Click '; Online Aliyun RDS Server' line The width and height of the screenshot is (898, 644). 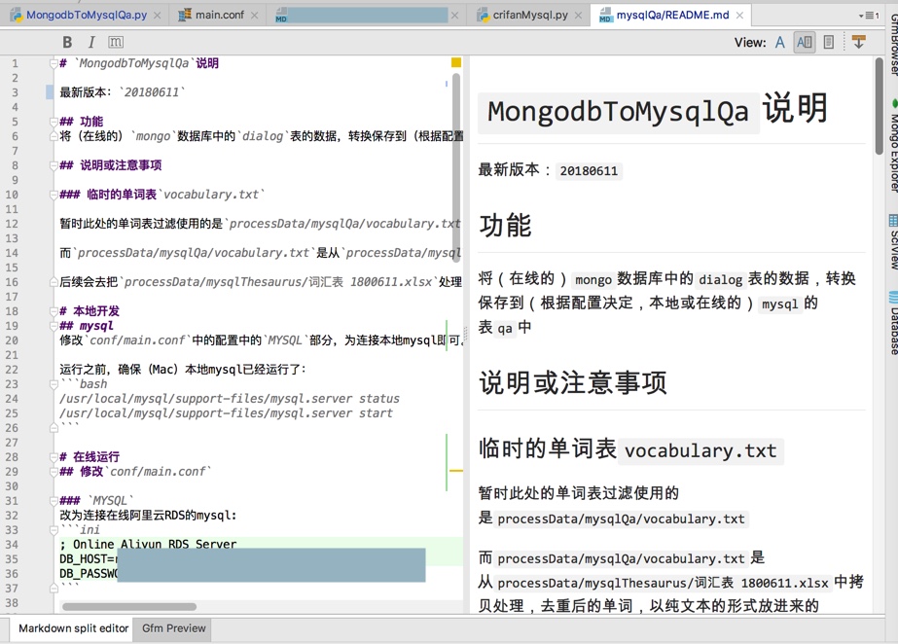(x=148, y=544)
